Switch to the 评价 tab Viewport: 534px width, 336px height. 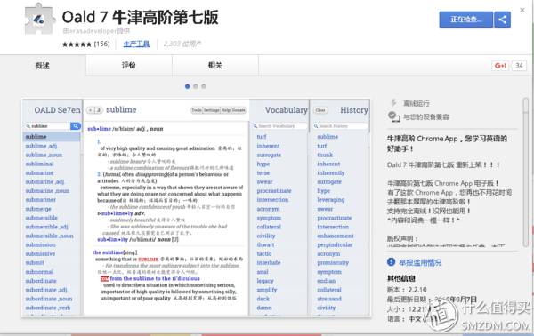click(129, 65)
